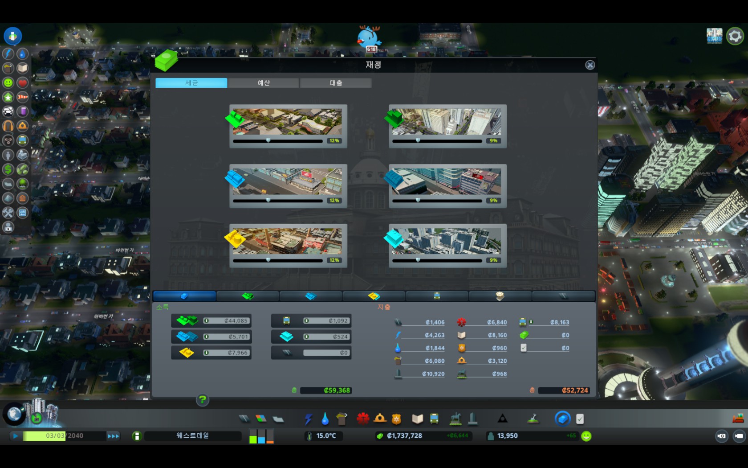Switch to the 예산 tab
Screen dimensions: 748x468
(264, 83)
